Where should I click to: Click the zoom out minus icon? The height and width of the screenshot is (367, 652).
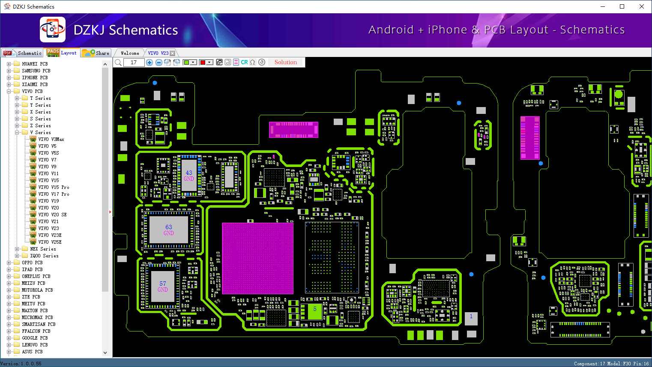[x=159, y=63]
